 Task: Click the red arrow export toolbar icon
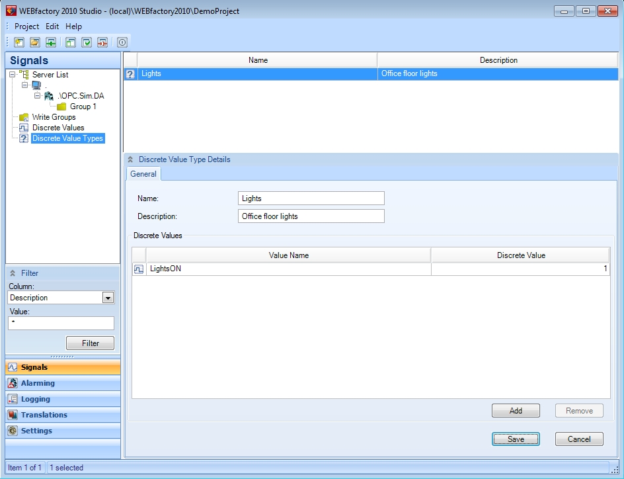click(x=102, y=42)
